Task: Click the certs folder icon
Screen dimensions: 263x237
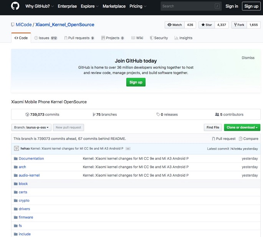Action: pos(16,192)
